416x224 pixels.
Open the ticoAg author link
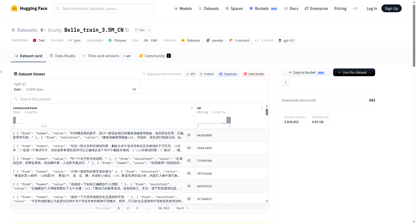pos(55,30)
